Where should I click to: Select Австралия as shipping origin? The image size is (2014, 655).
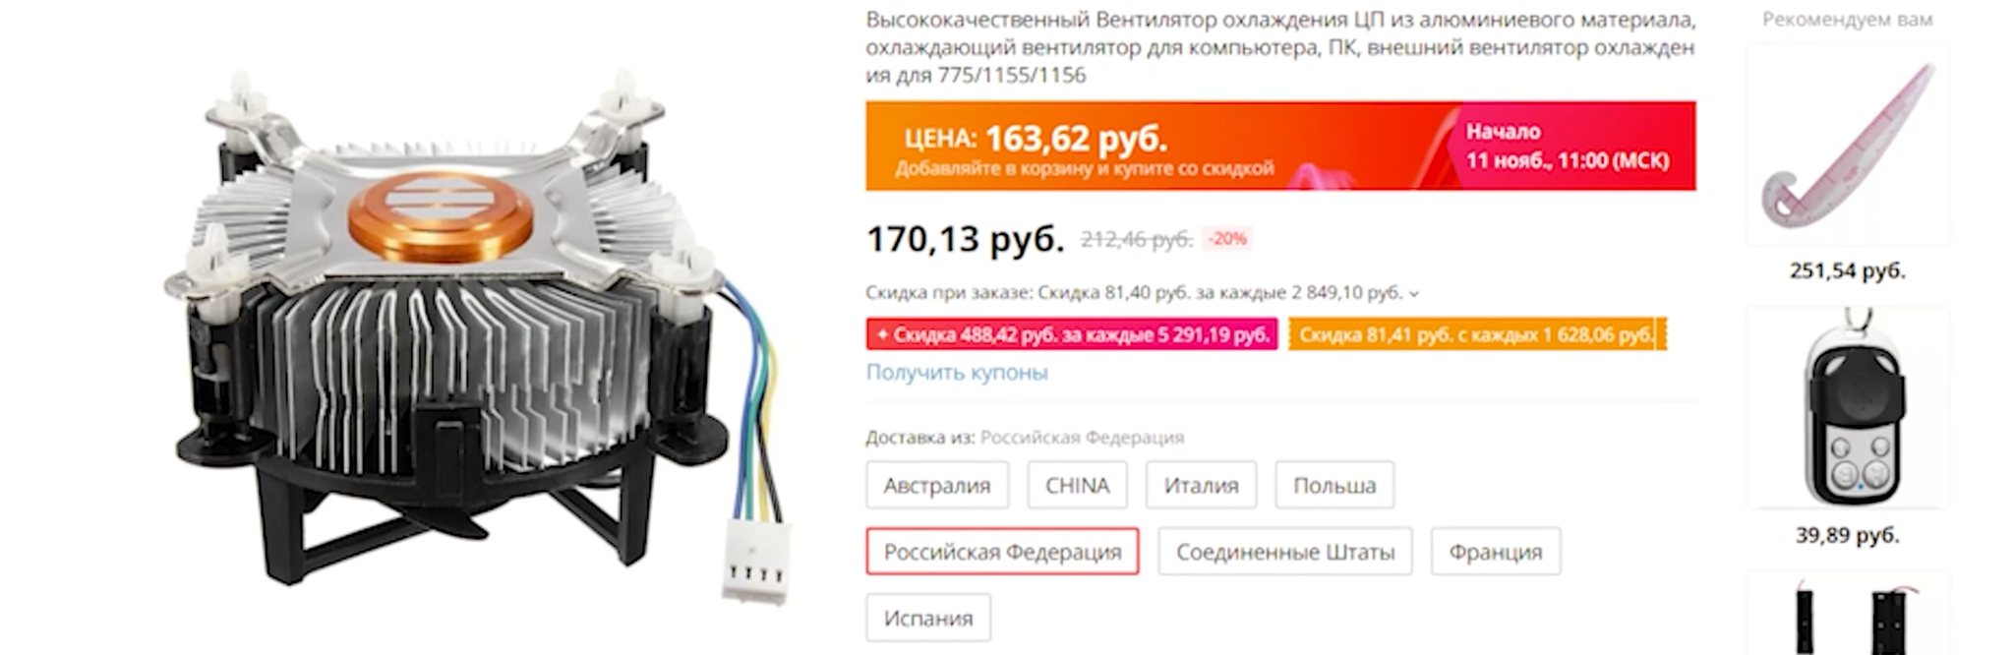(936, 485)
